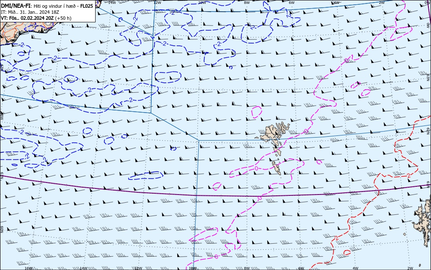
Task: Click the "8W" longitude label on top edge
Action: pyautogui.click(x=247, y=3)
